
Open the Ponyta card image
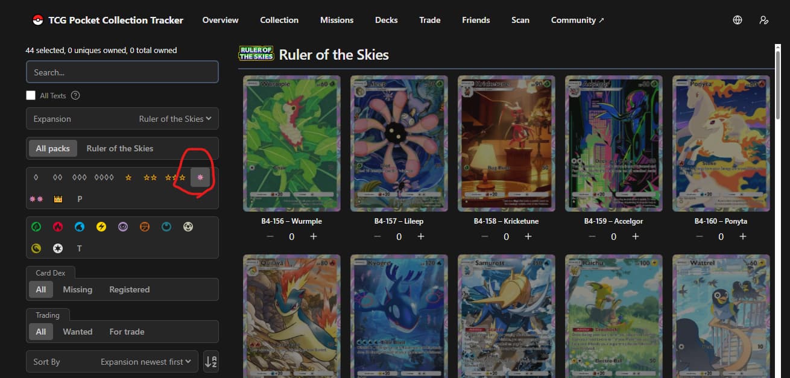(721, 143)
